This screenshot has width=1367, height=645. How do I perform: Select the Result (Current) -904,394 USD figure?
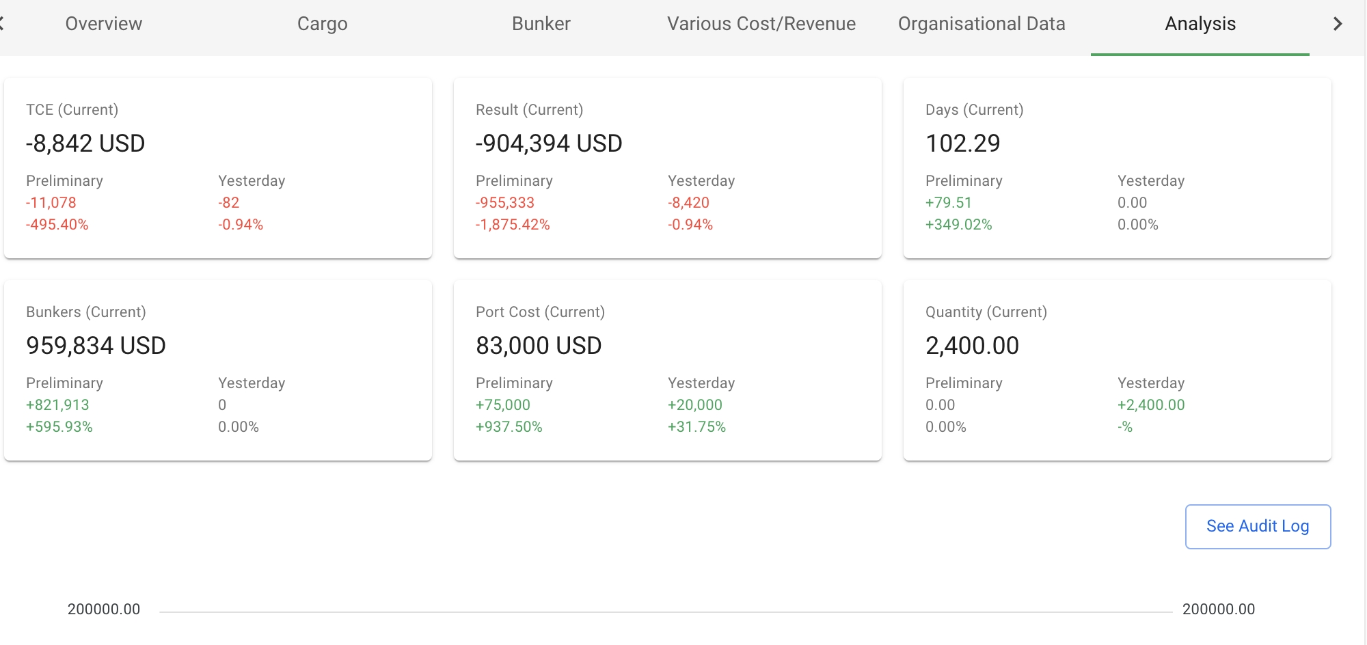point(549,143)
